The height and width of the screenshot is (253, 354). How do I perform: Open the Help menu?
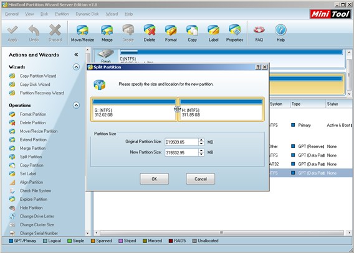128,14
